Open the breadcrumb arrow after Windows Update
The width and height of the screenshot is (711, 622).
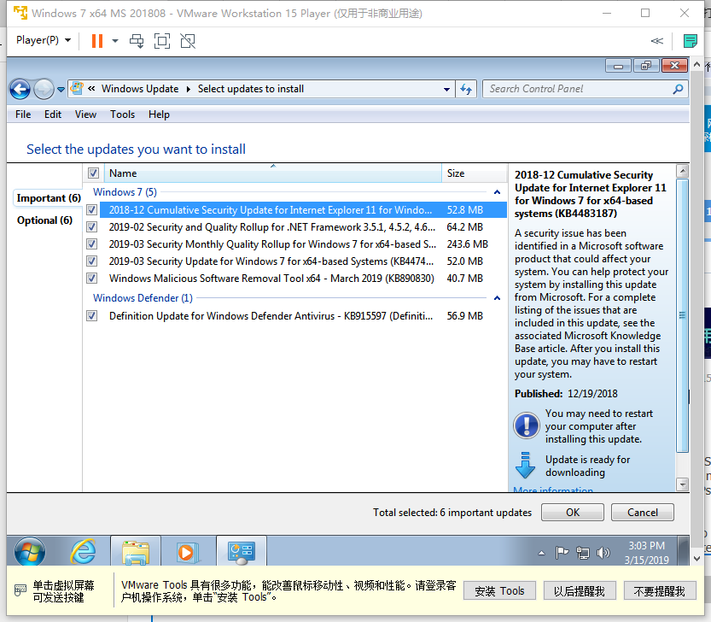point(188,89)
